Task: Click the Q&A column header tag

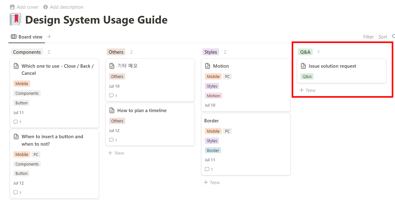Action: [x=305, y=52]
